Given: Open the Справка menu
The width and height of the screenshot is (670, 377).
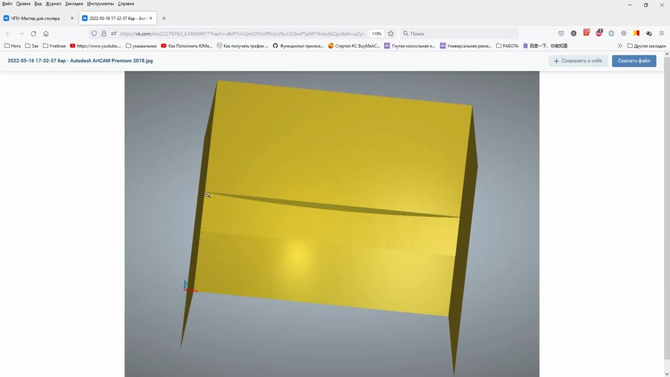Looking at the screenshot, I should pos(126,4).
